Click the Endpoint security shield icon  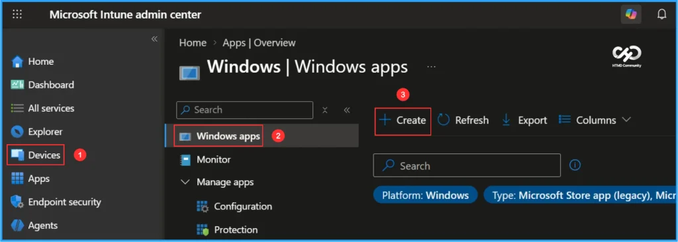(17, 202)
